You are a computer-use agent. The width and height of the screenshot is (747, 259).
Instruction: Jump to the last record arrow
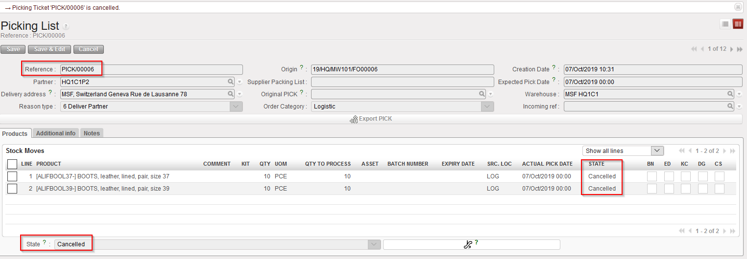point(739,49)
